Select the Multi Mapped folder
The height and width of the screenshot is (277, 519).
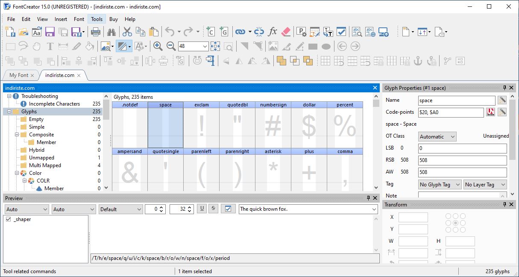[45, 165]
